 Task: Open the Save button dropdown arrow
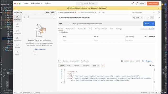141,17
